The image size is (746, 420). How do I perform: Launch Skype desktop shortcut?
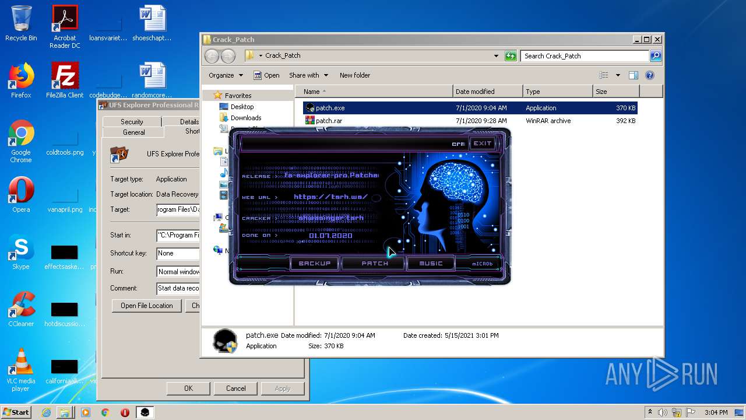tap(21, 252)
